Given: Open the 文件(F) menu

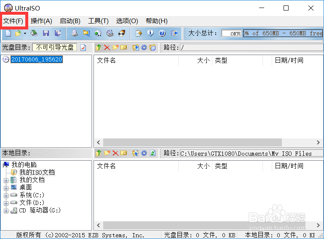Looking at the screenshot, I should (13, 21).
